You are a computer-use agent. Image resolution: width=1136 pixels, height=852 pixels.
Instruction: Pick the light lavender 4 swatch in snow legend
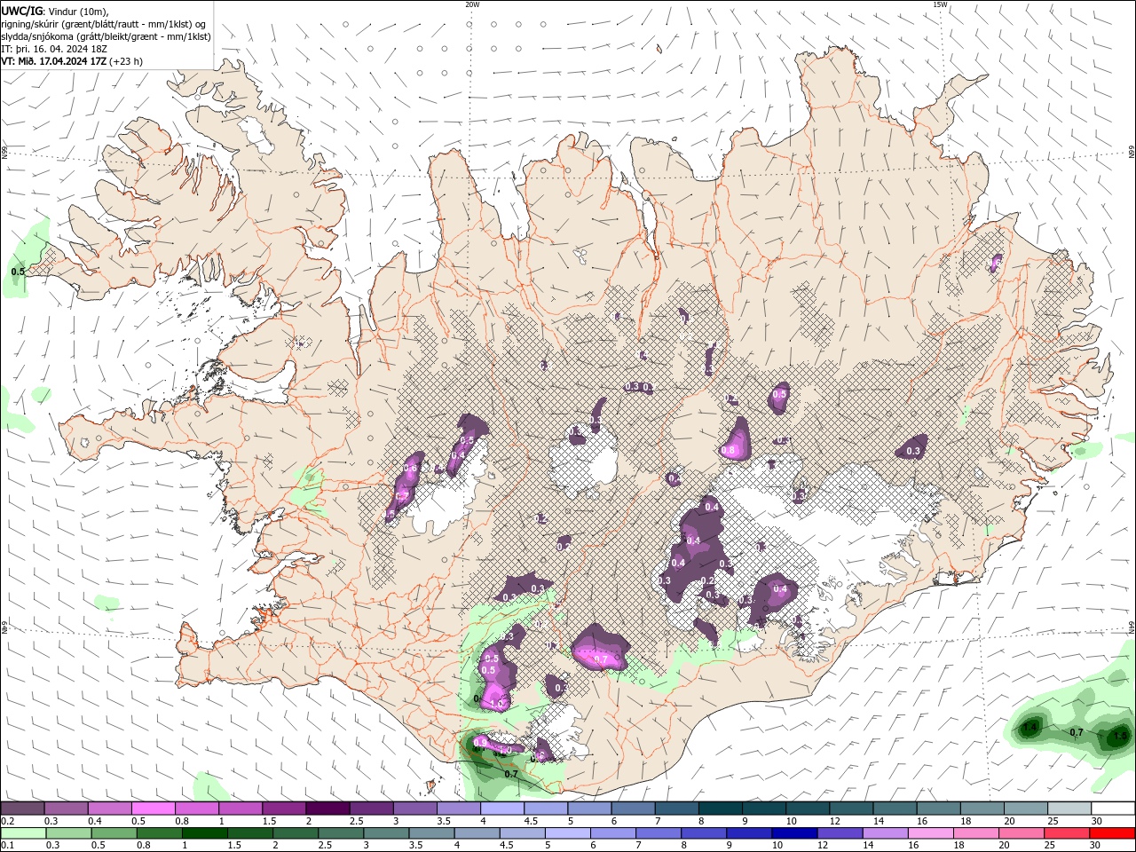coord(502,809)
